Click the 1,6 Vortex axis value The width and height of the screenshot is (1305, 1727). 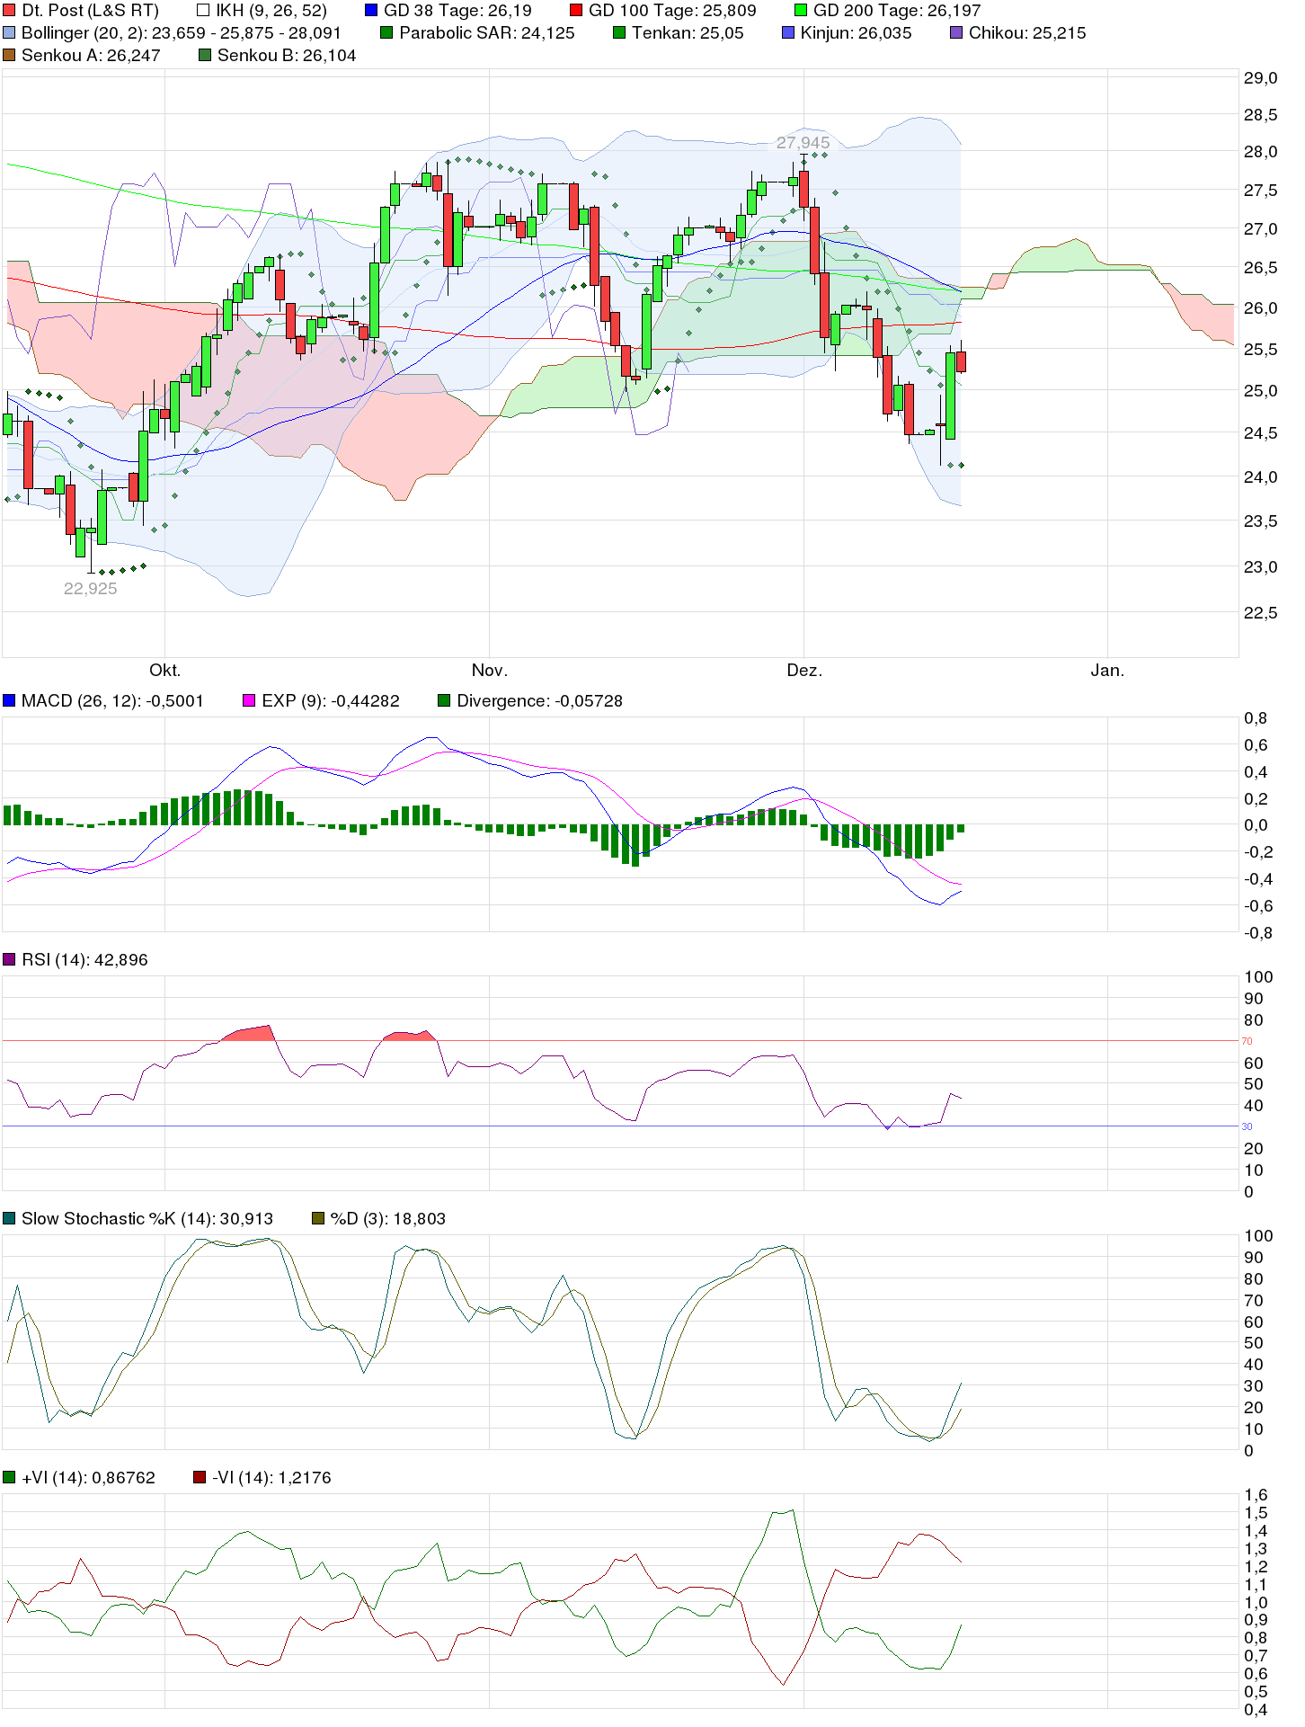coord(1256,1495)
